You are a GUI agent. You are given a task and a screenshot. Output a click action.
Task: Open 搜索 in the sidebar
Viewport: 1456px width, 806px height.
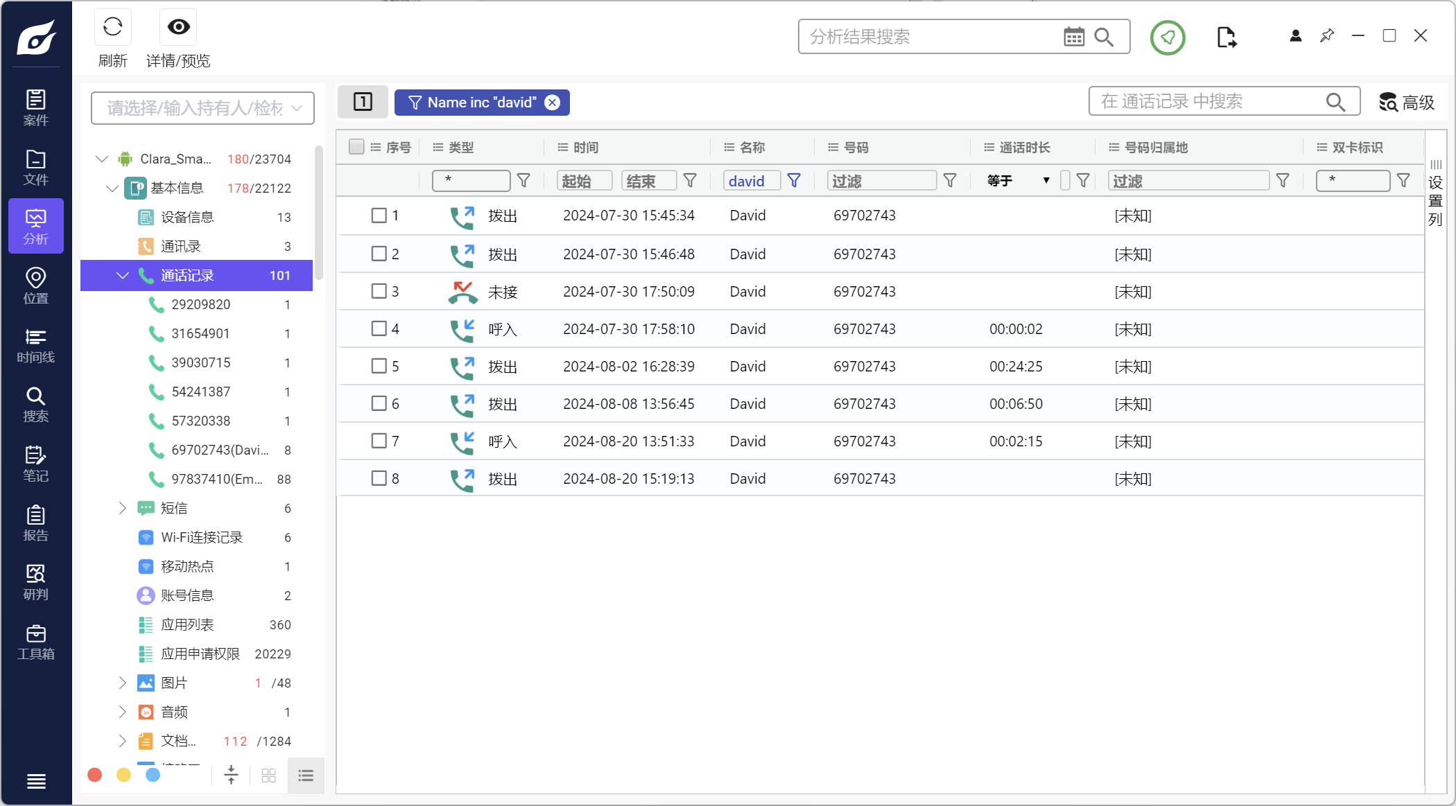point(36,405)
